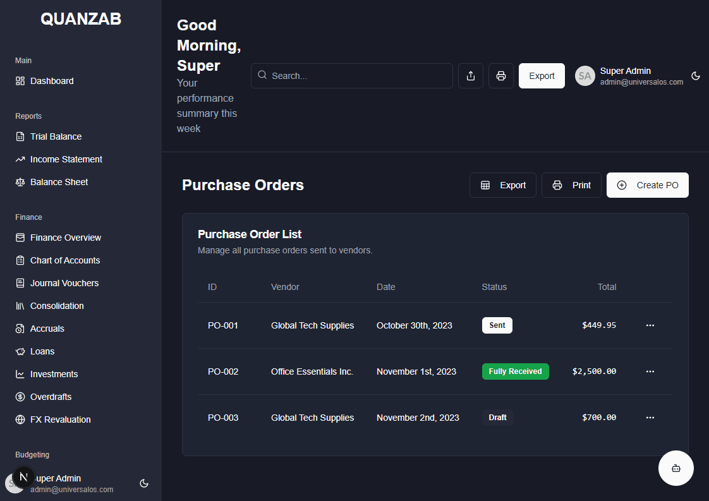Click into the Search input field
The width and height of the screenshot is (709, 501).
point(352,76)
